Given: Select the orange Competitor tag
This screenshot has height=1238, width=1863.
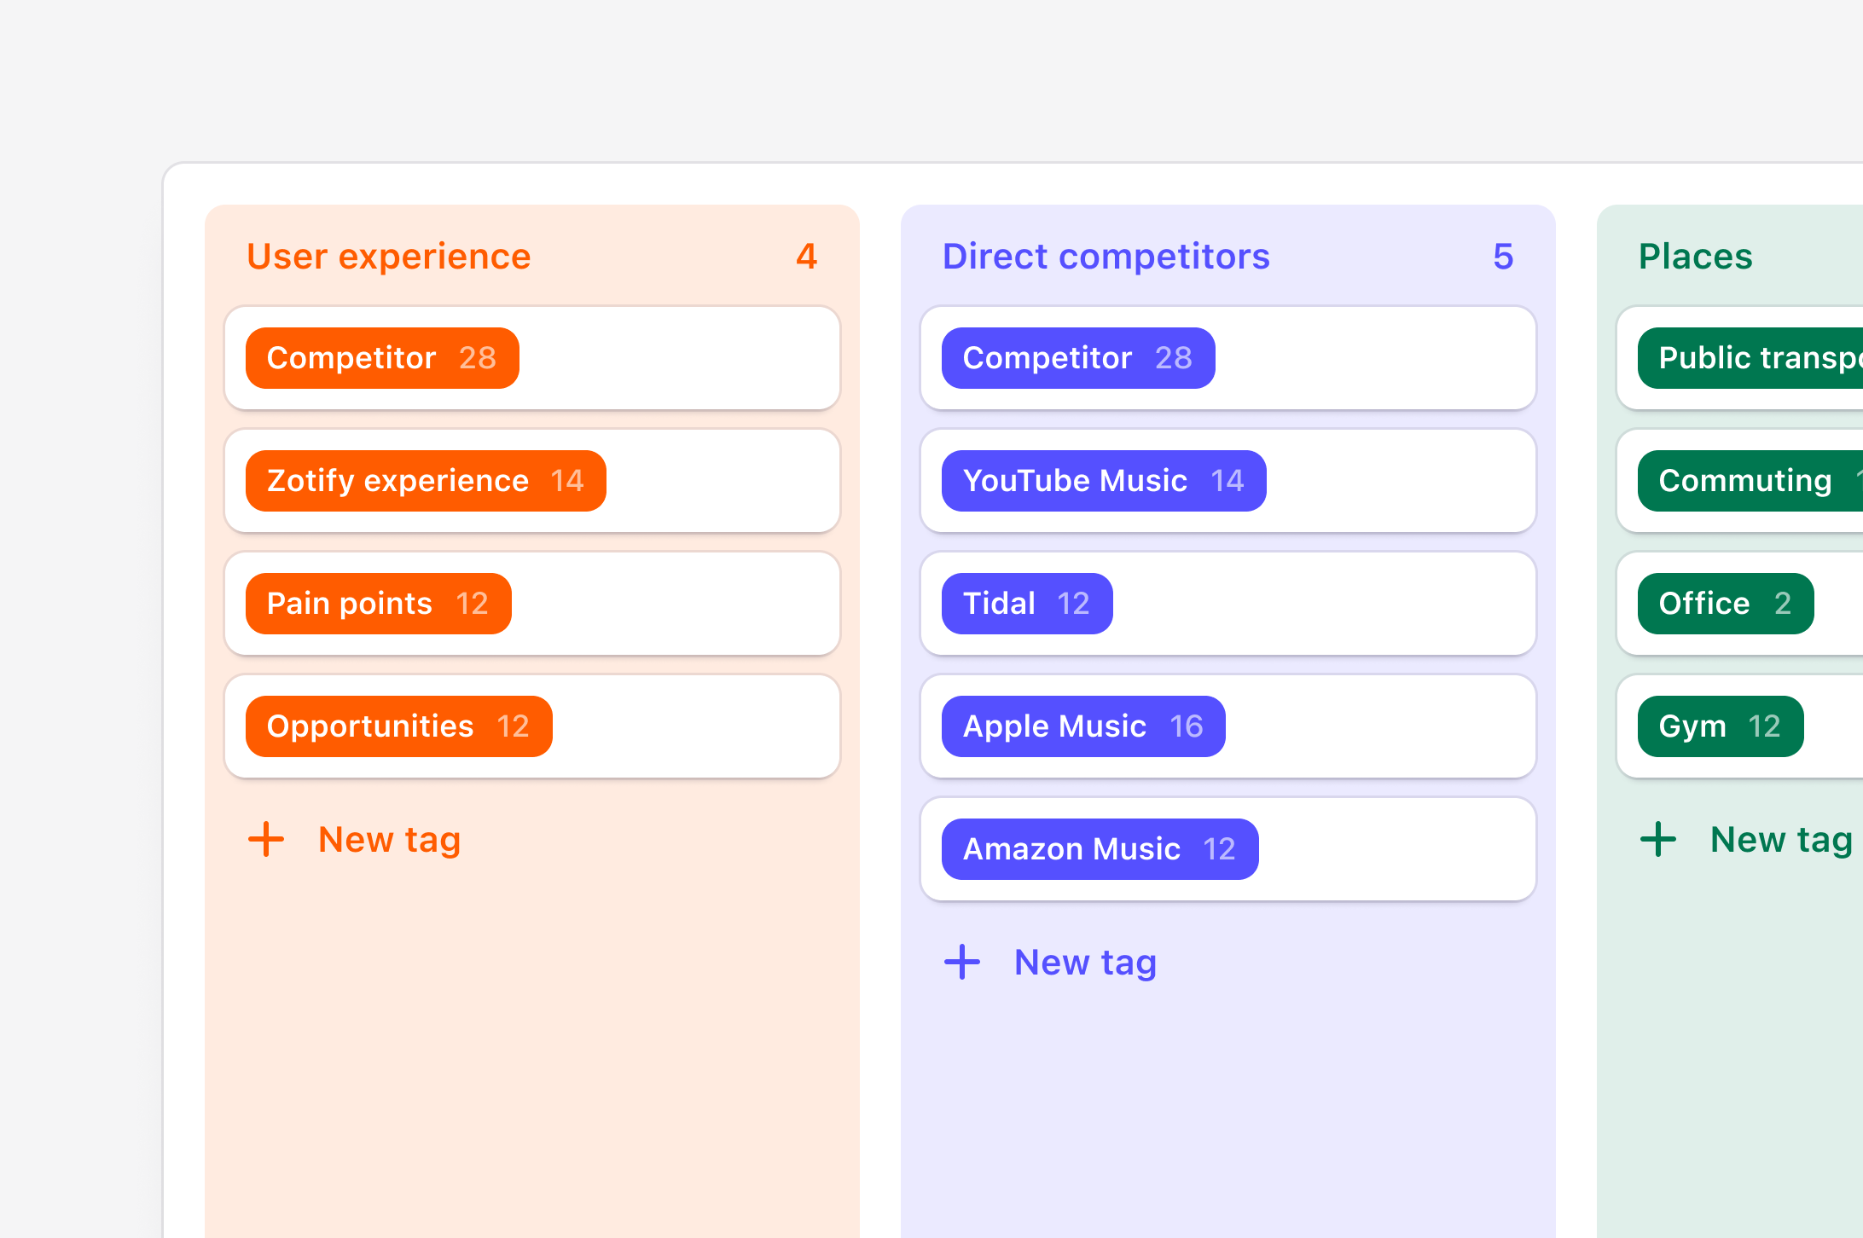Looking at the screenshot, I should 382,358.
